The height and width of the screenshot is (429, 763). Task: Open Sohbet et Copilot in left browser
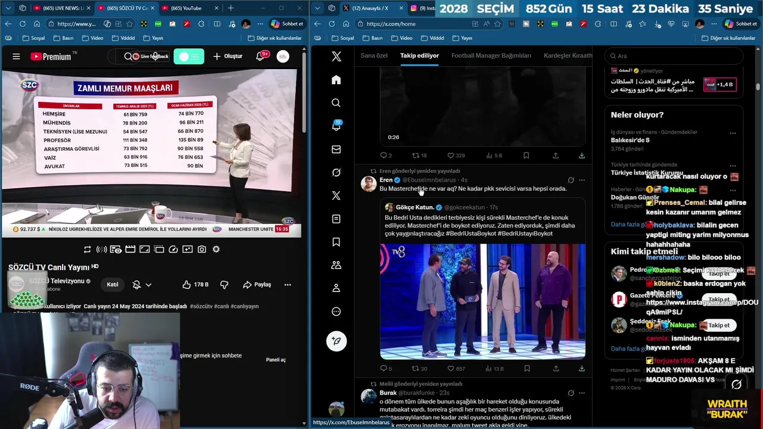coord(287,24)
